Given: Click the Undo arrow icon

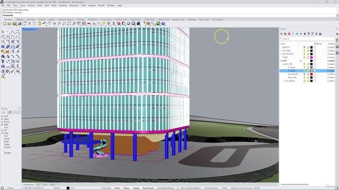Looking at the screenshot, I should coord(44,23).
